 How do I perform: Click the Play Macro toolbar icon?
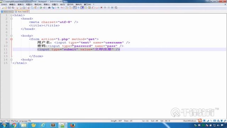(109, 7)
